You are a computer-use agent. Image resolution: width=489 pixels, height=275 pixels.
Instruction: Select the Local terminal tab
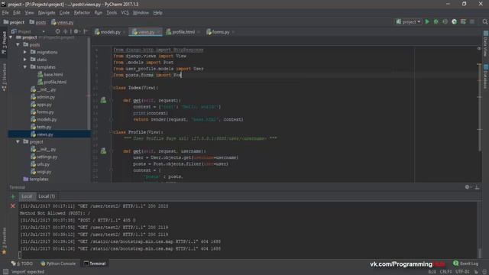(27, 196)
